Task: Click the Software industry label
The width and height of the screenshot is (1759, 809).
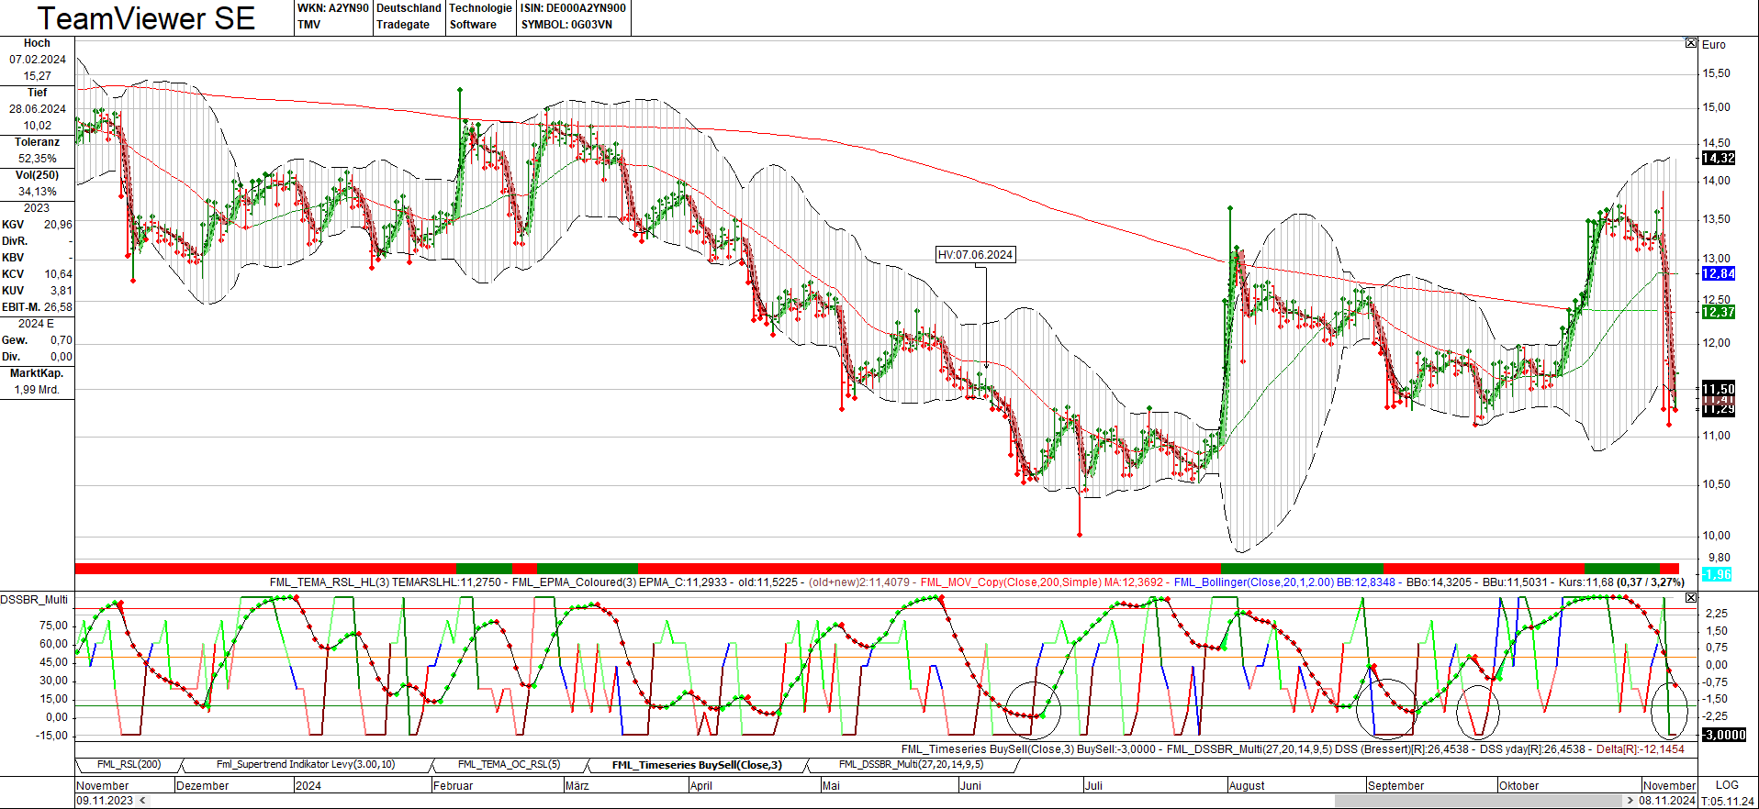Action: tap(473, 25)
